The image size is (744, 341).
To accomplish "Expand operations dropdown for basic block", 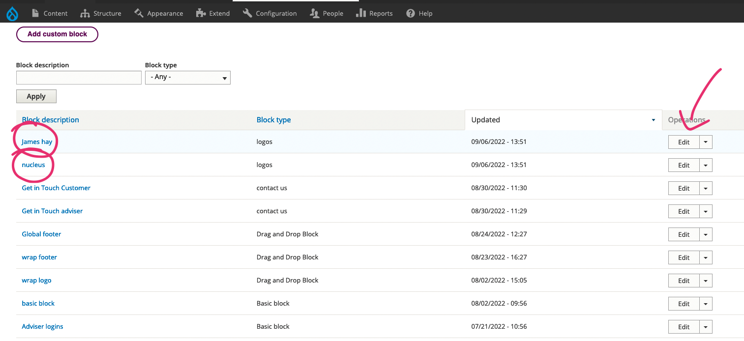I will tap(706, 304).
